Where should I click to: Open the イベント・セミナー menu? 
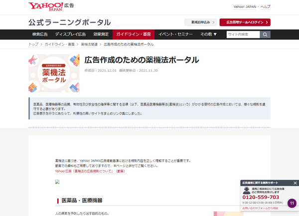pos(175,34)
